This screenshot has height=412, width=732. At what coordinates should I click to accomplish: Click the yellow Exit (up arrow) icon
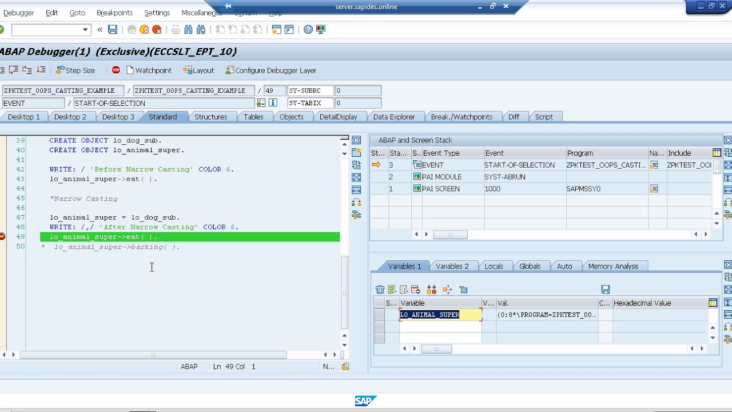[144, 30]
